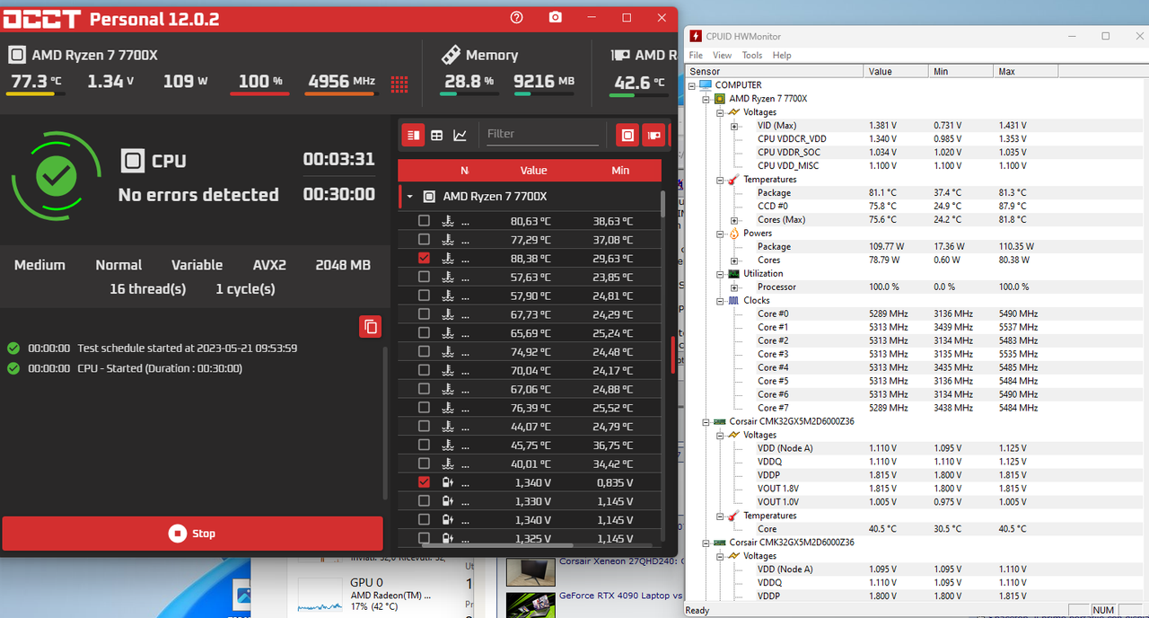Click the CPU core grid icon next to 4956 MHz
The width and height of the screenshot is (1149, 618).
pyautogui.click(x=399, y=84)
